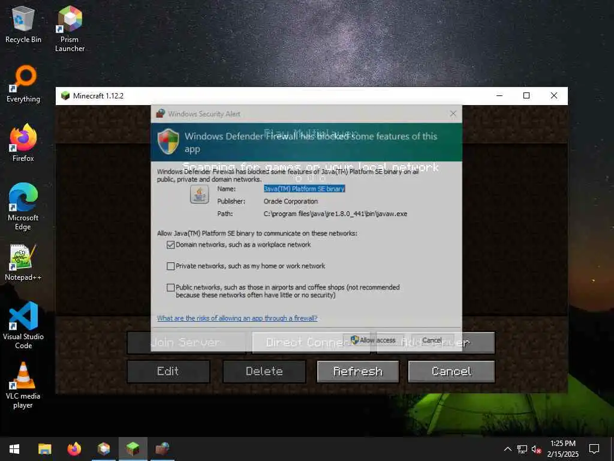Uncheck the Domain networks checkbox
This screenshot has width=614, height=461.
tap(170, 245)
